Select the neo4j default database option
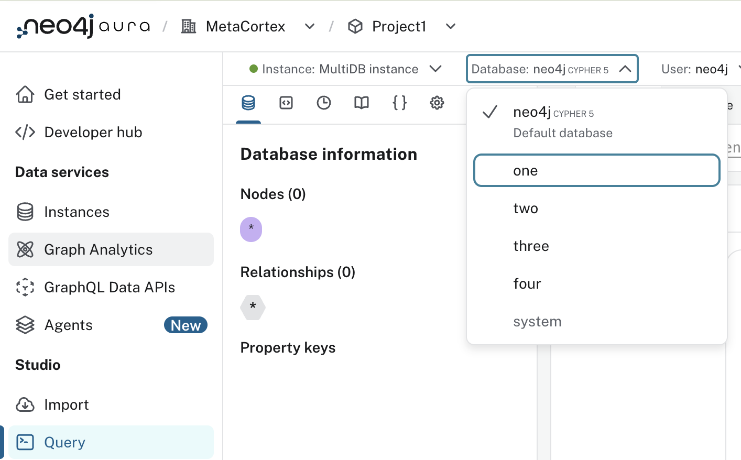Image resolution: width=741 pixels, height=460 pixels. click(x=597, y=122)
